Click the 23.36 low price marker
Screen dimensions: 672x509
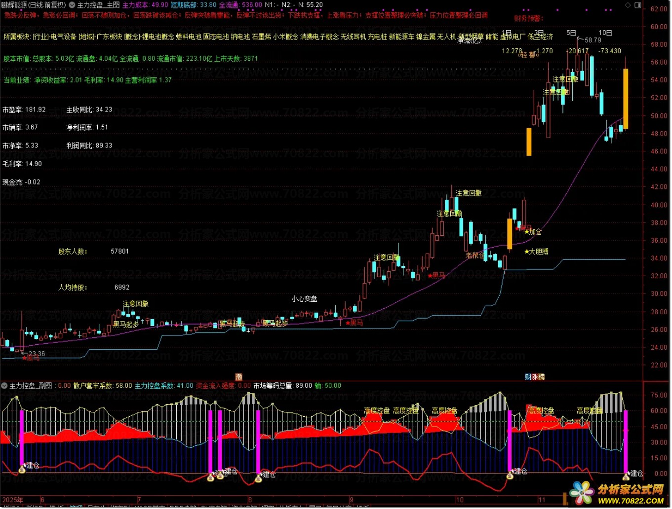point(37,354)
